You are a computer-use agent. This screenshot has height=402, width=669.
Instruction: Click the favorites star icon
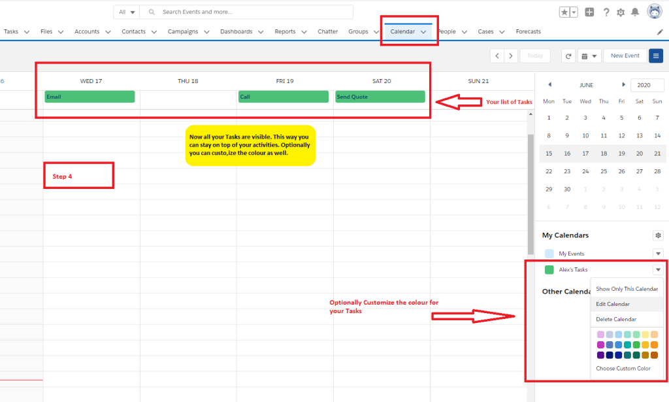[565, 12]
